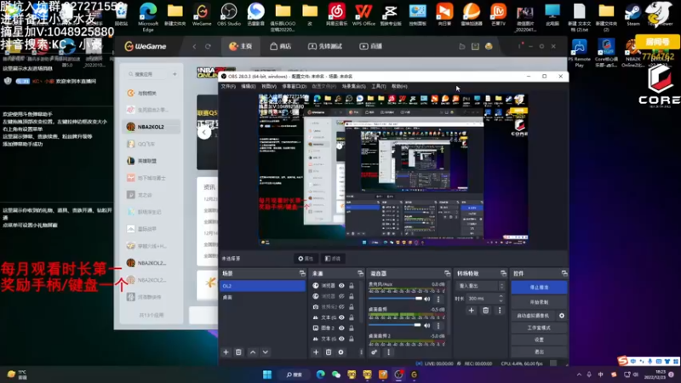Mute the microphone/Aux speaker icon
This screenshot has height=383, width=681.
tap(427, 299)
